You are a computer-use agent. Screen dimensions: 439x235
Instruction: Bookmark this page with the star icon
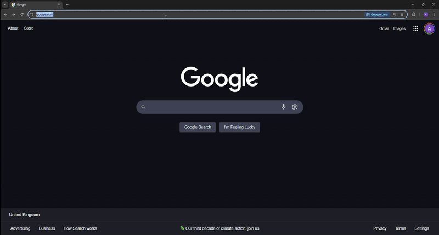point(402,14)
